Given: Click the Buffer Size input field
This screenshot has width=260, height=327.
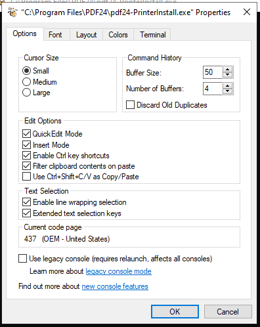Looking at the screenshot, I should pos(213,72).
